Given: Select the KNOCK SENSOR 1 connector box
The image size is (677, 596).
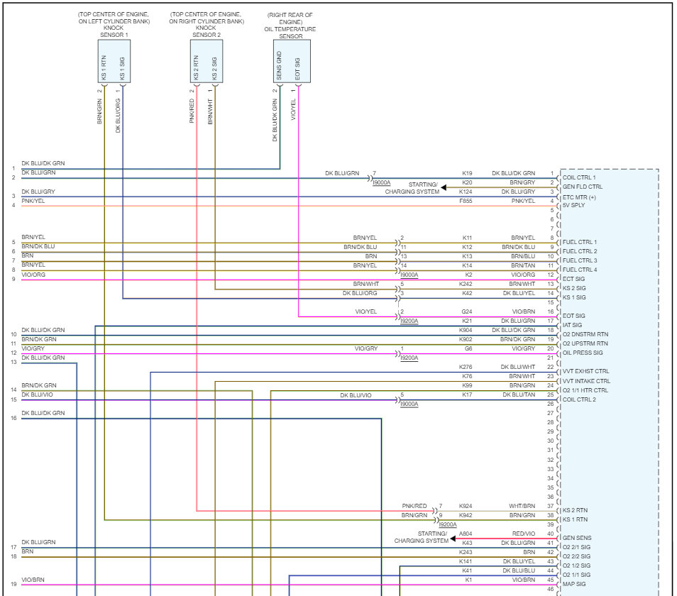Looking at the screenshot, I should point(113,62).
